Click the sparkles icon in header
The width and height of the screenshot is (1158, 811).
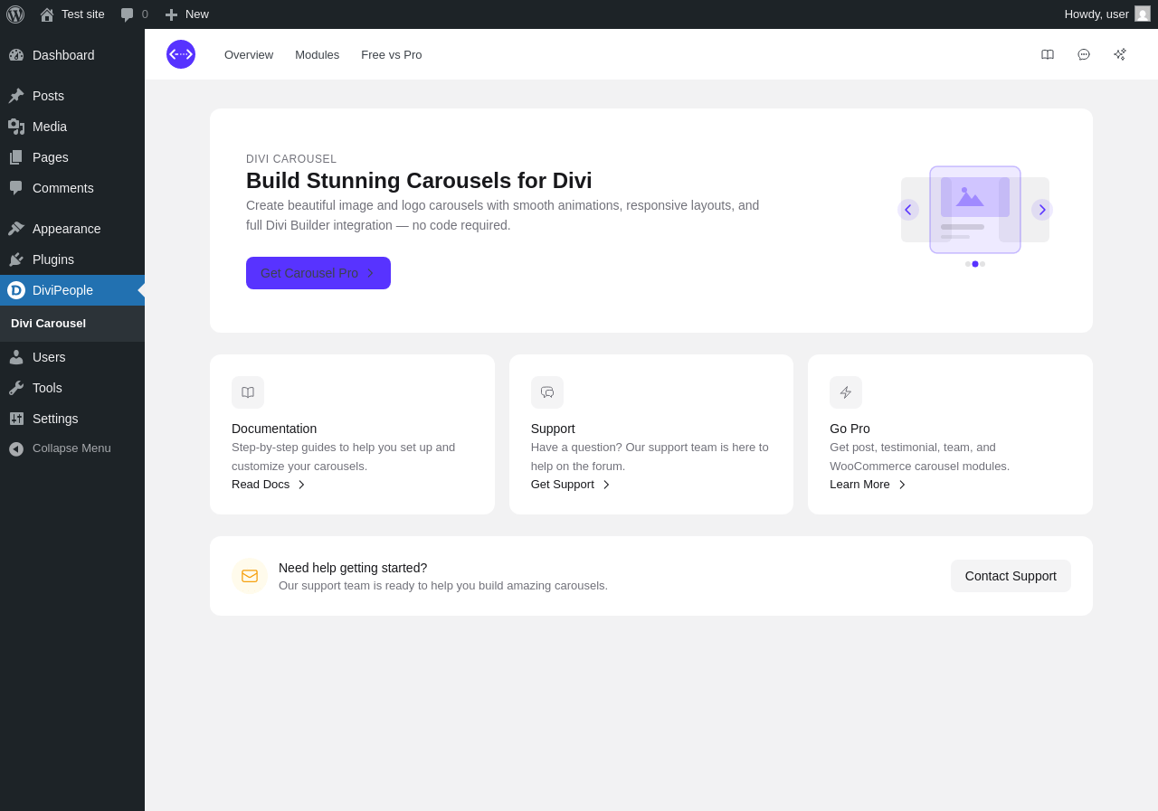tap(1120, 54)
